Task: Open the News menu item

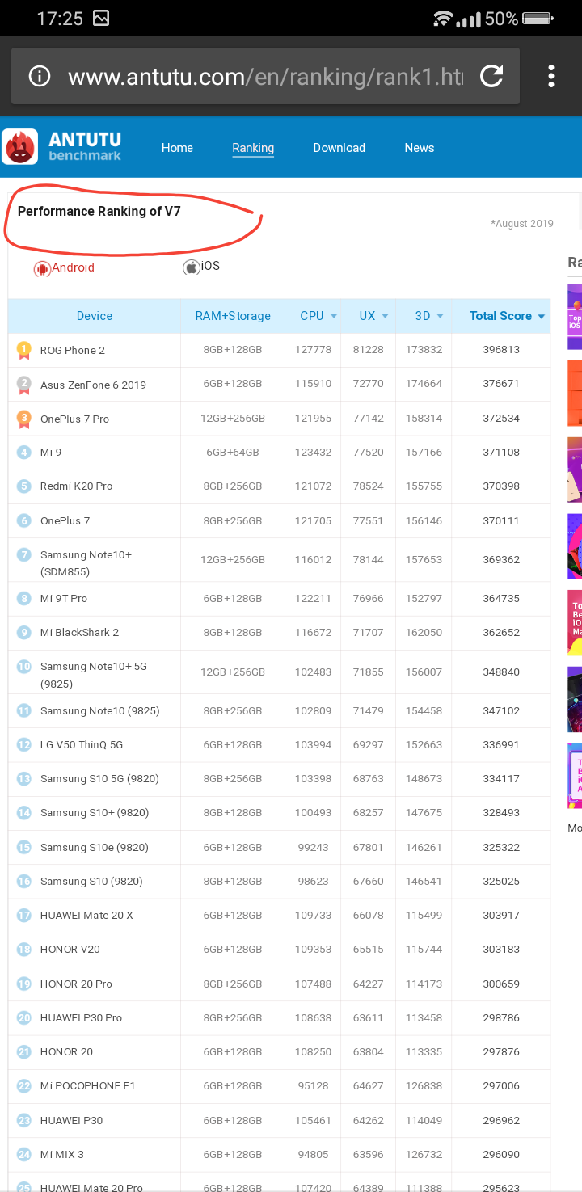Action: (x=420, y=148)
